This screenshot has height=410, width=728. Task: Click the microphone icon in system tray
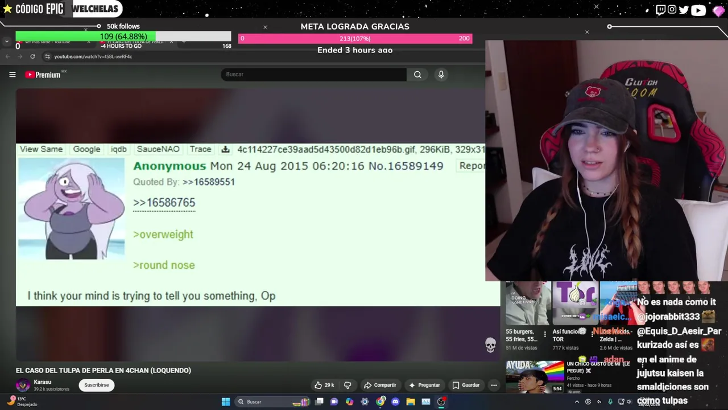coord(610,401)
